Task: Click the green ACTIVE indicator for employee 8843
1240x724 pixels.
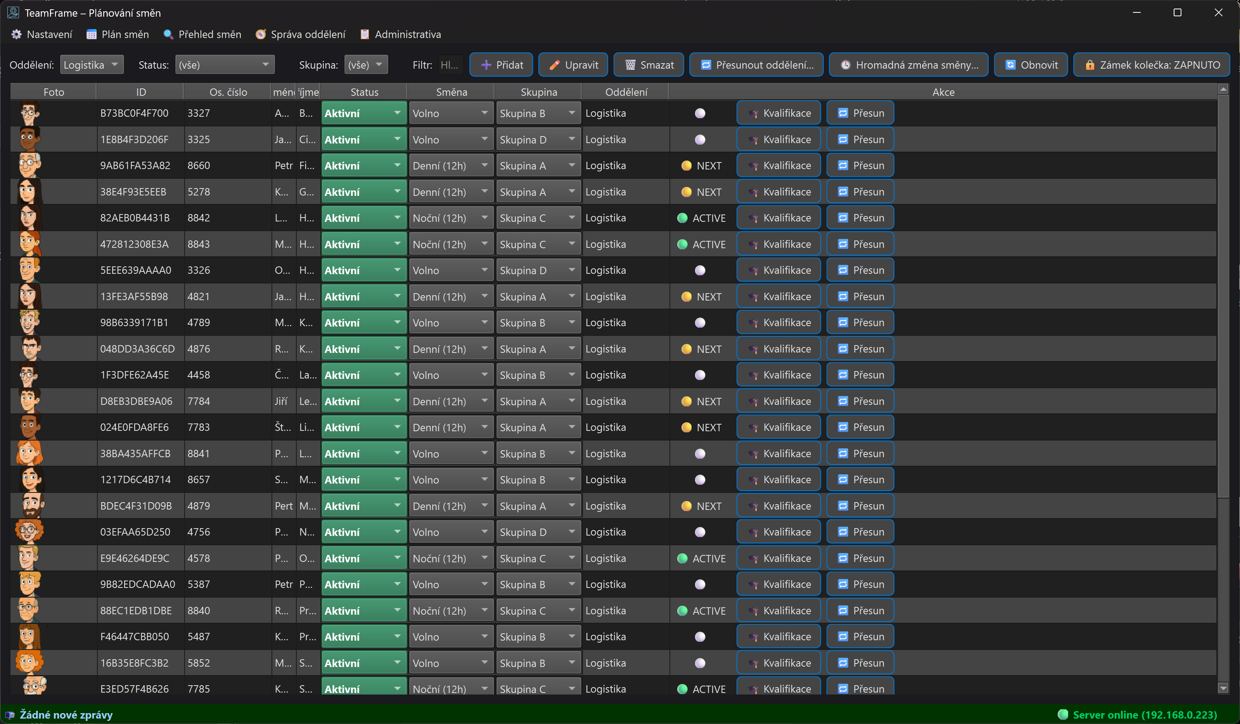Action: [682, 244]
